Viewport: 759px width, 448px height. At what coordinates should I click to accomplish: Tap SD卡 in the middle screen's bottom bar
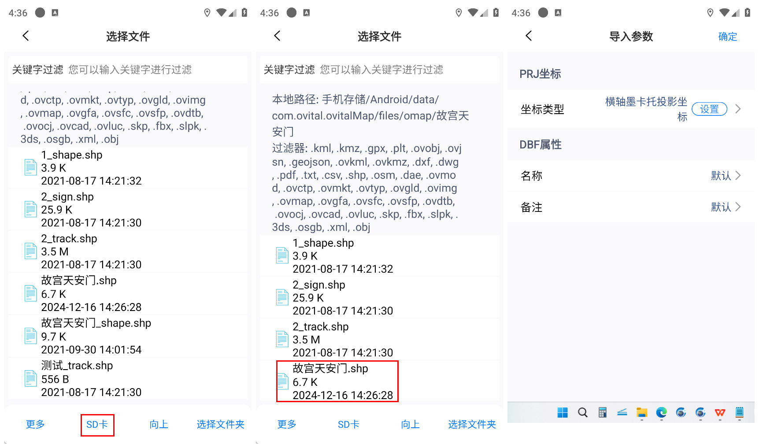[348, 425]
